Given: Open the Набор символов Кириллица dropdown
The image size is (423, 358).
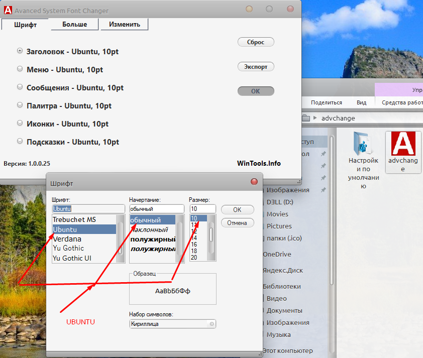Looking at the screenshot, I should coord(173,324).
